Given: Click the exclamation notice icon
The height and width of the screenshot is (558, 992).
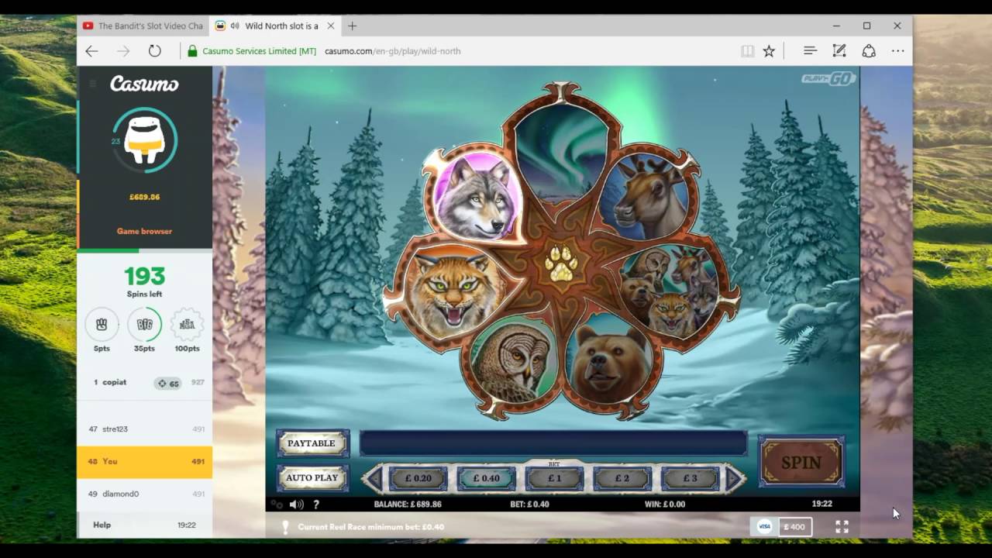Looking at the screenshot, I should click(x=285, y=527).
